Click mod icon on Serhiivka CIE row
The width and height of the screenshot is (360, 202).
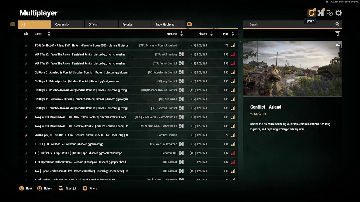point(181,153)
